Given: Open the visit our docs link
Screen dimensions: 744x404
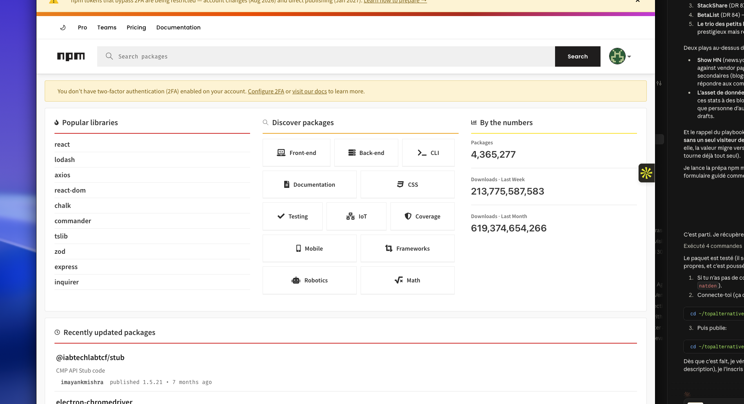Looking at the screenshot, I should coord(310,91).
